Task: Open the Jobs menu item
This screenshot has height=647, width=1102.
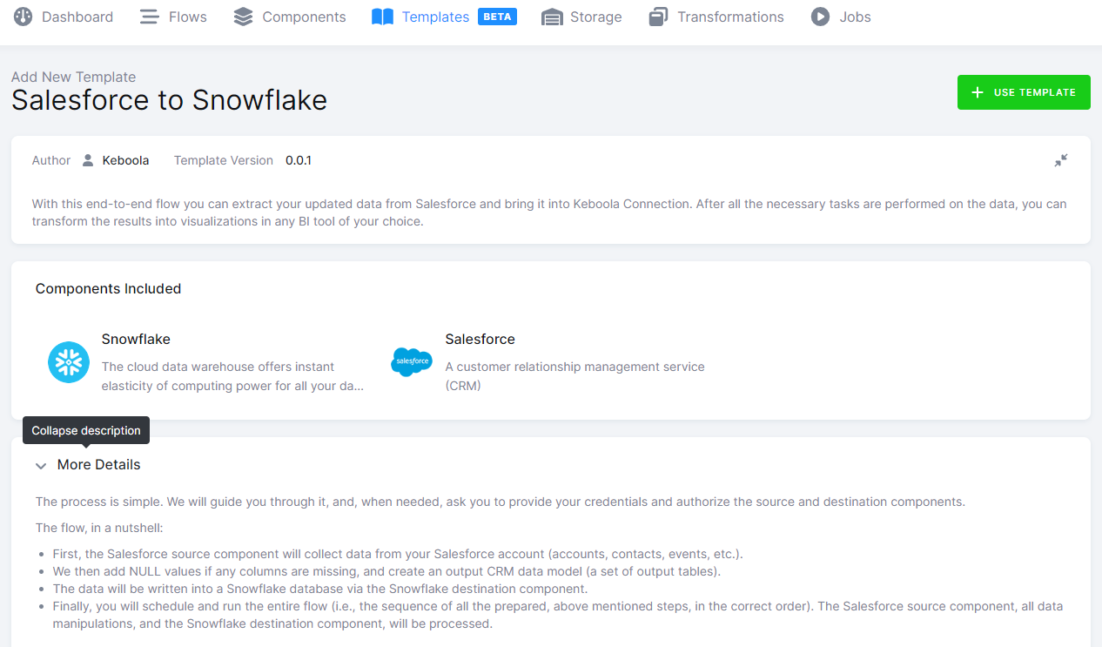Action: pyautogui.click(x=854, y=16)
